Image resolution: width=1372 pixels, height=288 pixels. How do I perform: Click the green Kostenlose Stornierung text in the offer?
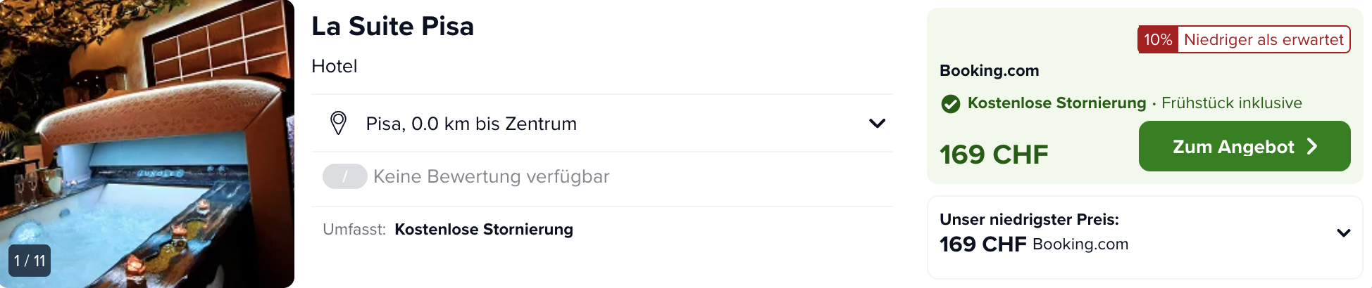point(1056,103)
